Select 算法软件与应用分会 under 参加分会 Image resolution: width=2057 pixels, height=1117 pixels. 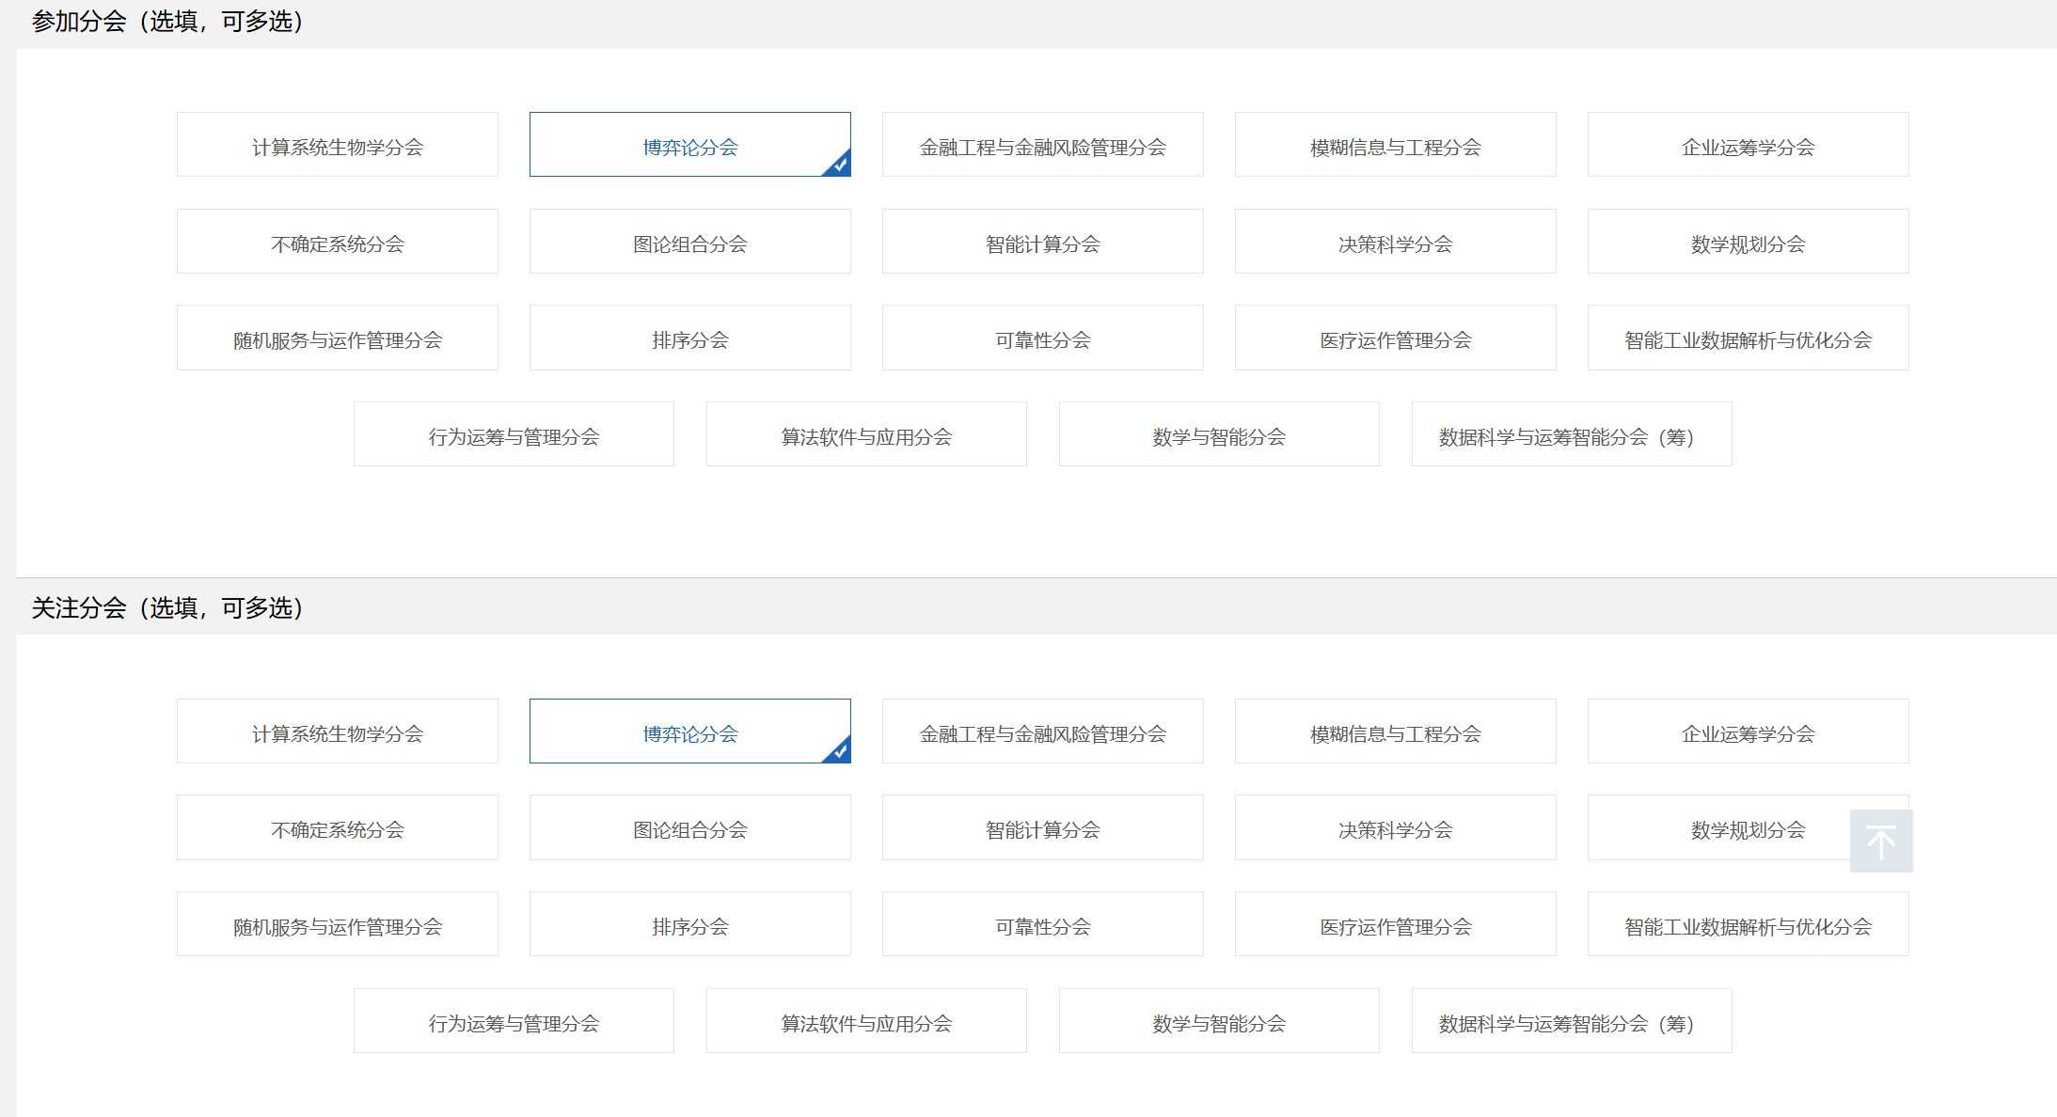click(x=865, y=434)
